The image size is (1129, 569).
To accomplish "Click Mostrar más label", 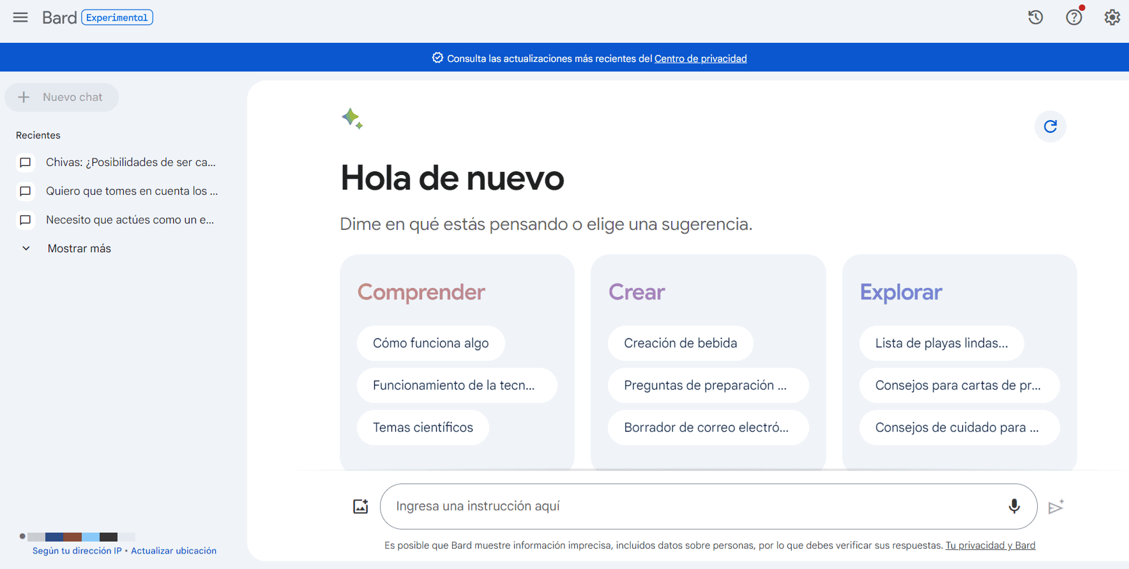I will pos(79,248).
